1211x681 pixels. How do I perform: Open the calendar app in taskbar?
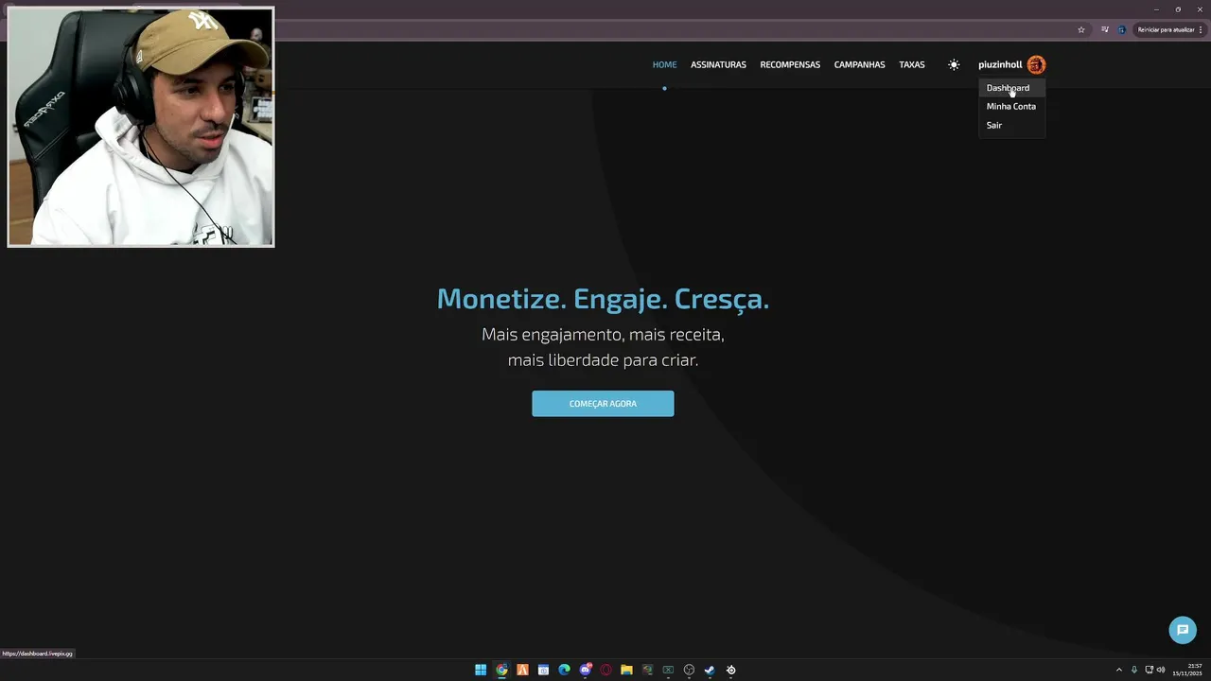543,670
